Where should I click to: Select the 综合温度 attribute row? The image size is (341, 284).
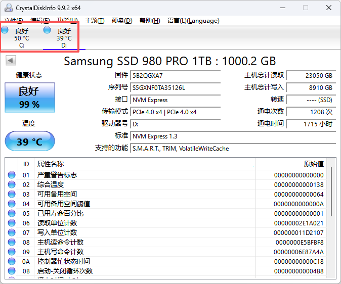click(x=166, y=184)
